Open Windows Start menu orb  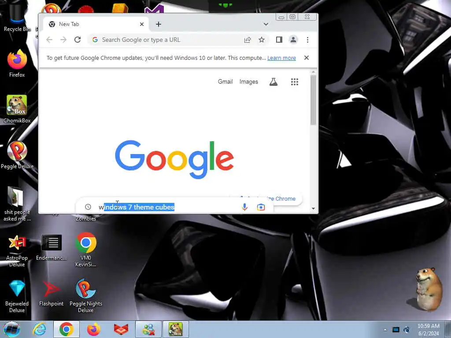click(x=12, y=329)
